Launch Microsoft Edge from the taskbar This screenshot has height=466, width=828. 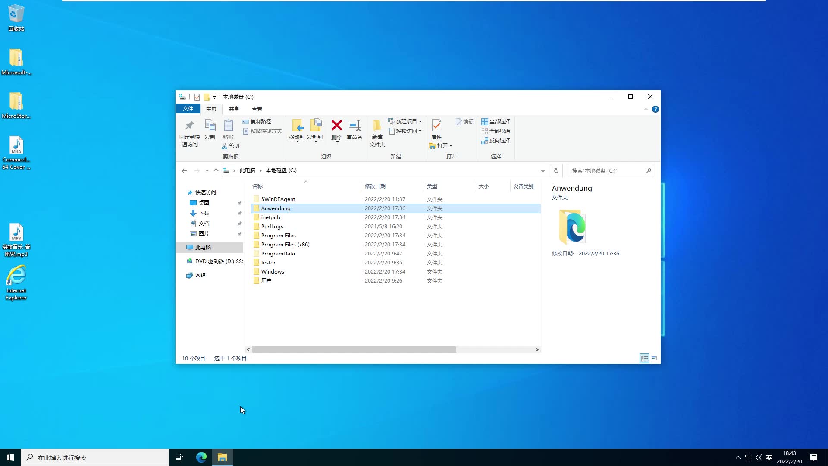tap(201, 457)
